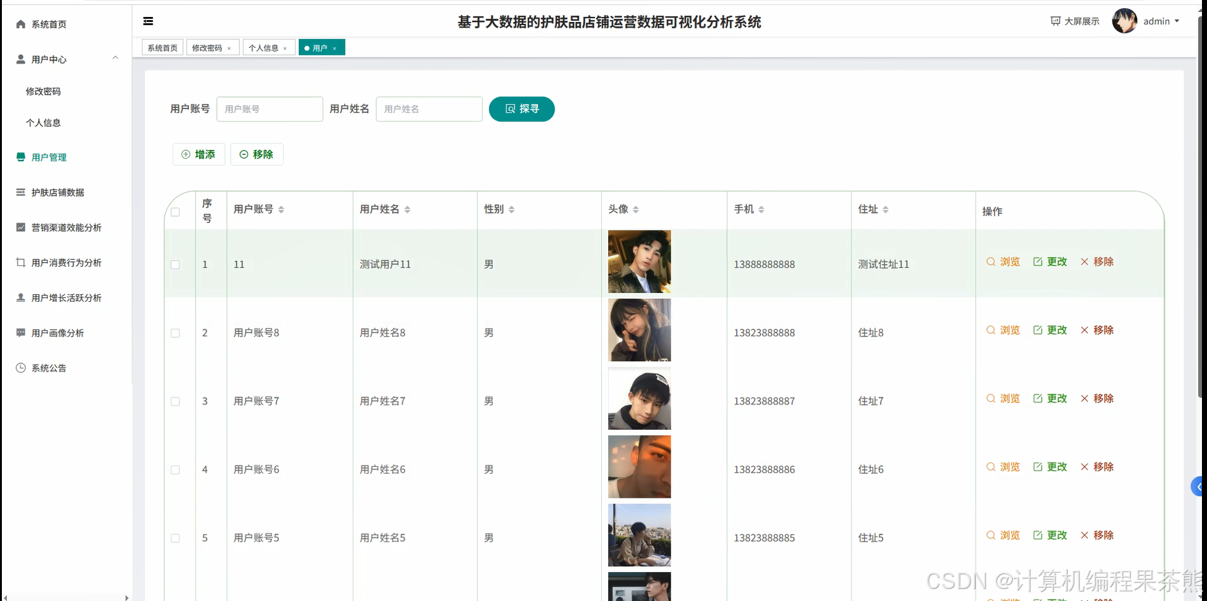Click the 用户增长活跃分析 user icon
The width and height of the screenshot is (1207, 601).
coord(21,297)
